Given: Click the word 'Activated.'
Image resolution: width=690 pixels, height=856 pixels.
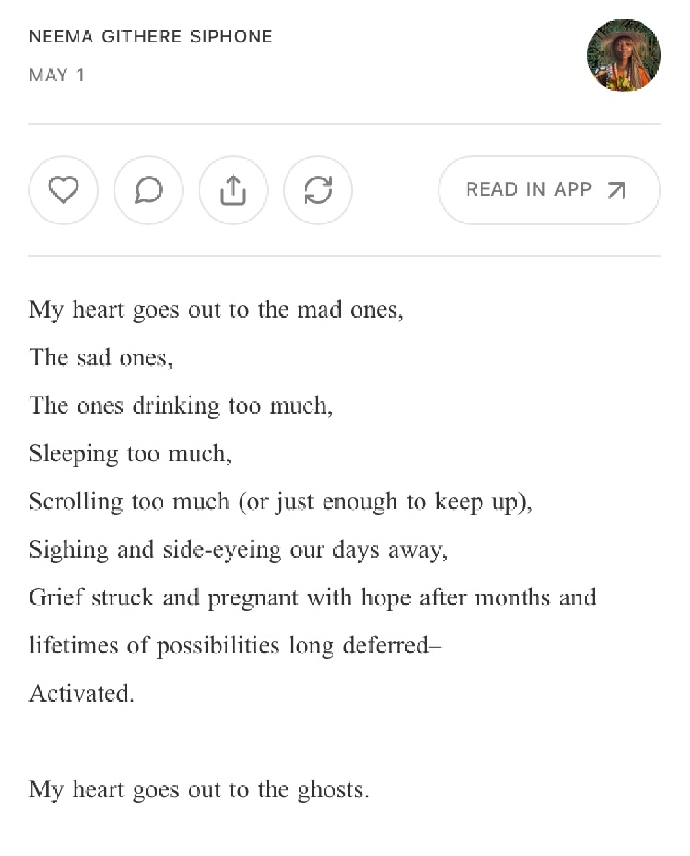Looking at the screenshot, I should (82, 693).
